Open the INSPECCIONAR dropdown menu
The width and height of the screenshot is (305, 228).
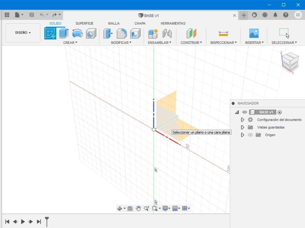[x=223, y=42]
